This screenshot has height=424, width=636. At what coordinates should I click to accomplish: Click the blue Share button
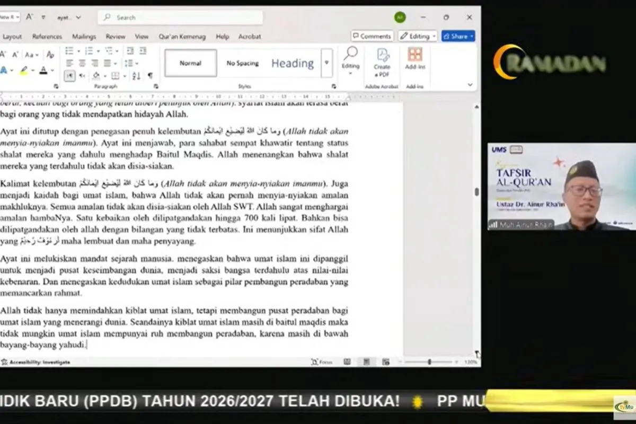tap(458, 36)
